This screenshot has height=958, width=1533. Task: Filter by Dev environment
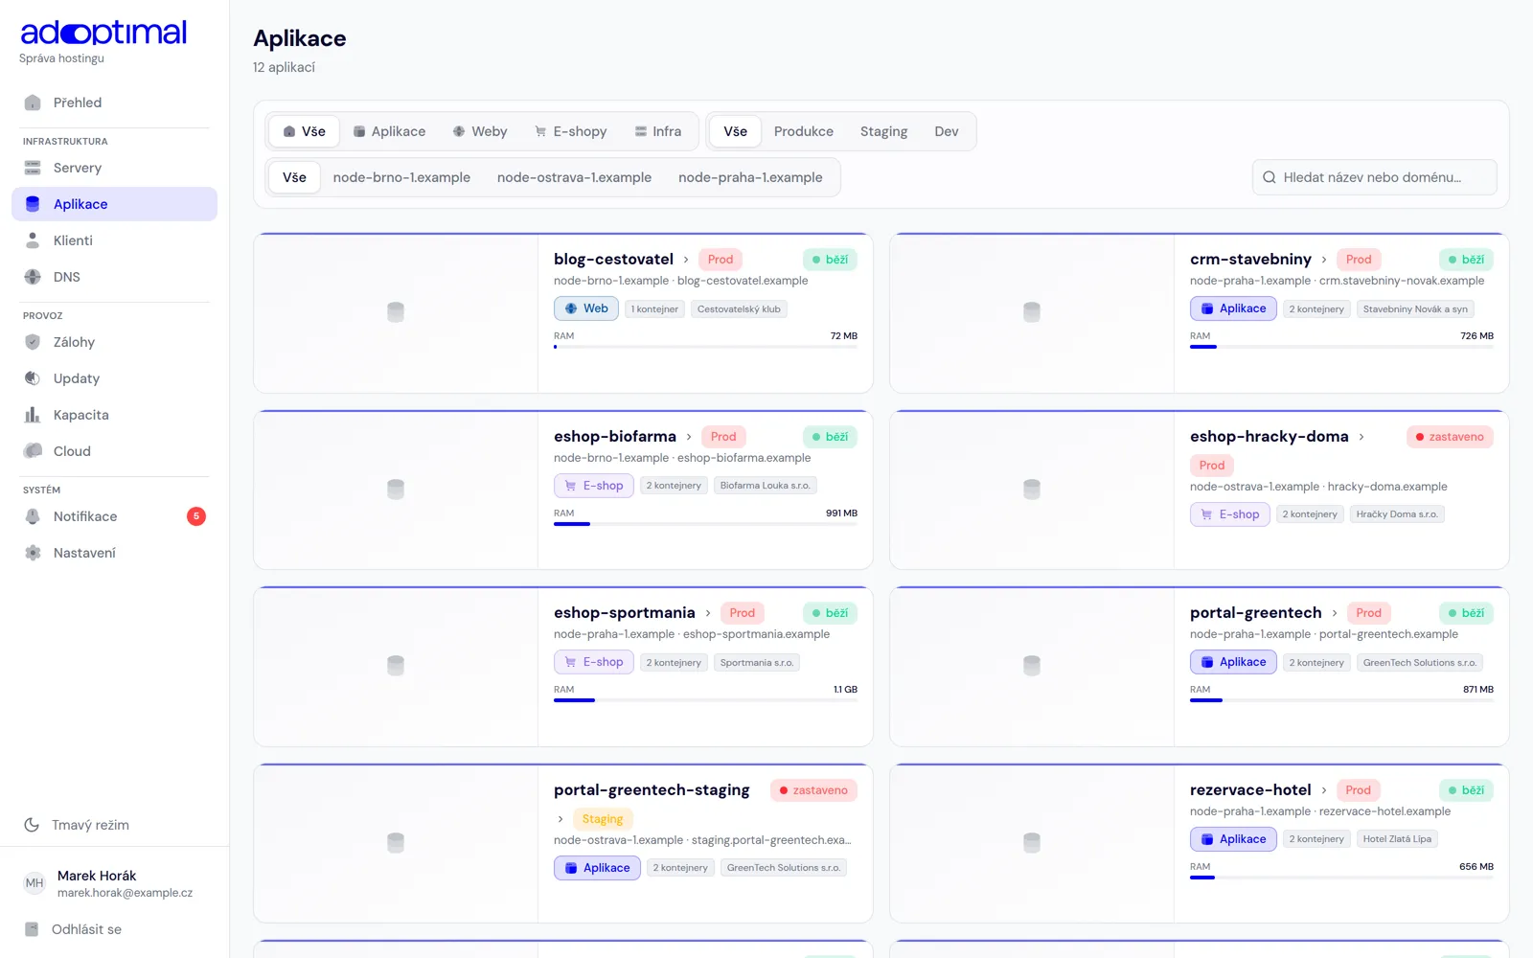[x=947, y=131]
